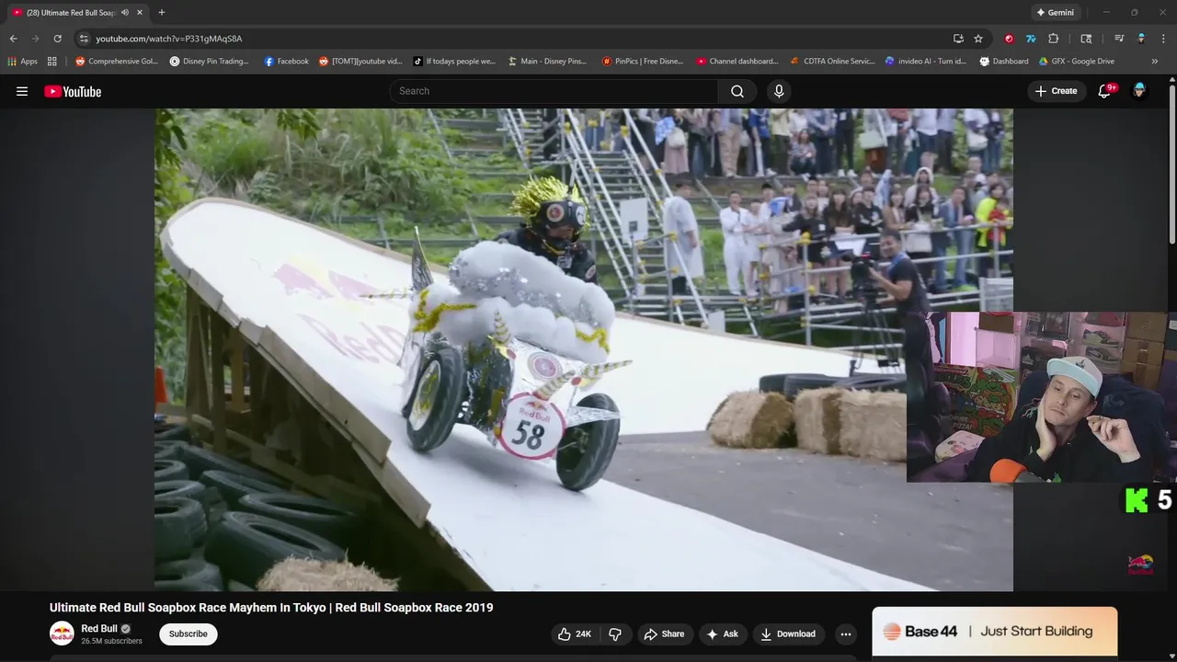Open tab groups grid icon in bookmarks bar
Image resolution: width=1177 pixels, height=662 pixels.
tap(52, 62)
